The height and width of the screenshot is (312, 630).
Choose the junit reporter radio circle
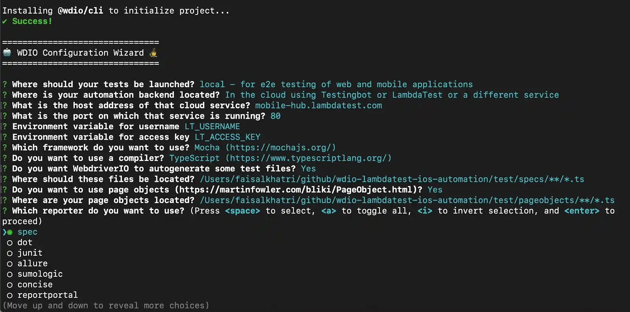click(x=10, y=253)
